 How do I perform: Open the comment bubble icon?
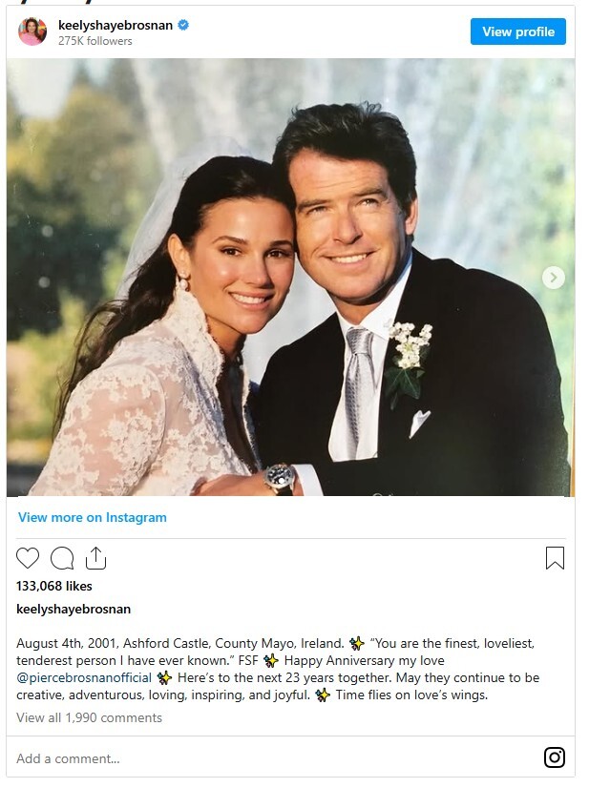pos(62,558)
